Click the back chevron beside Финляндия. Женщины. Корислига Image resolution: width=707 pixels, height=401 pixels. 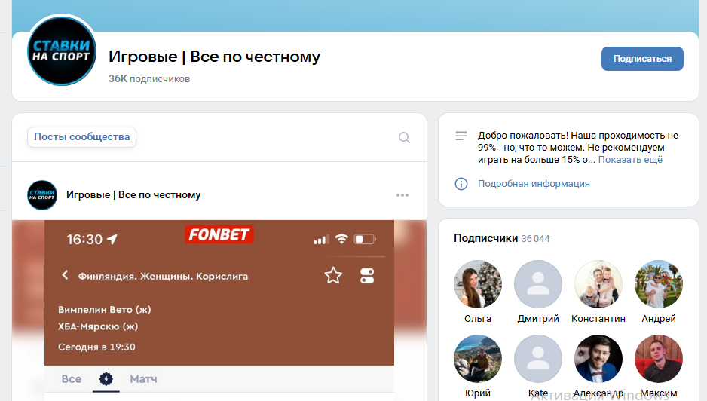tap(65, 275)
